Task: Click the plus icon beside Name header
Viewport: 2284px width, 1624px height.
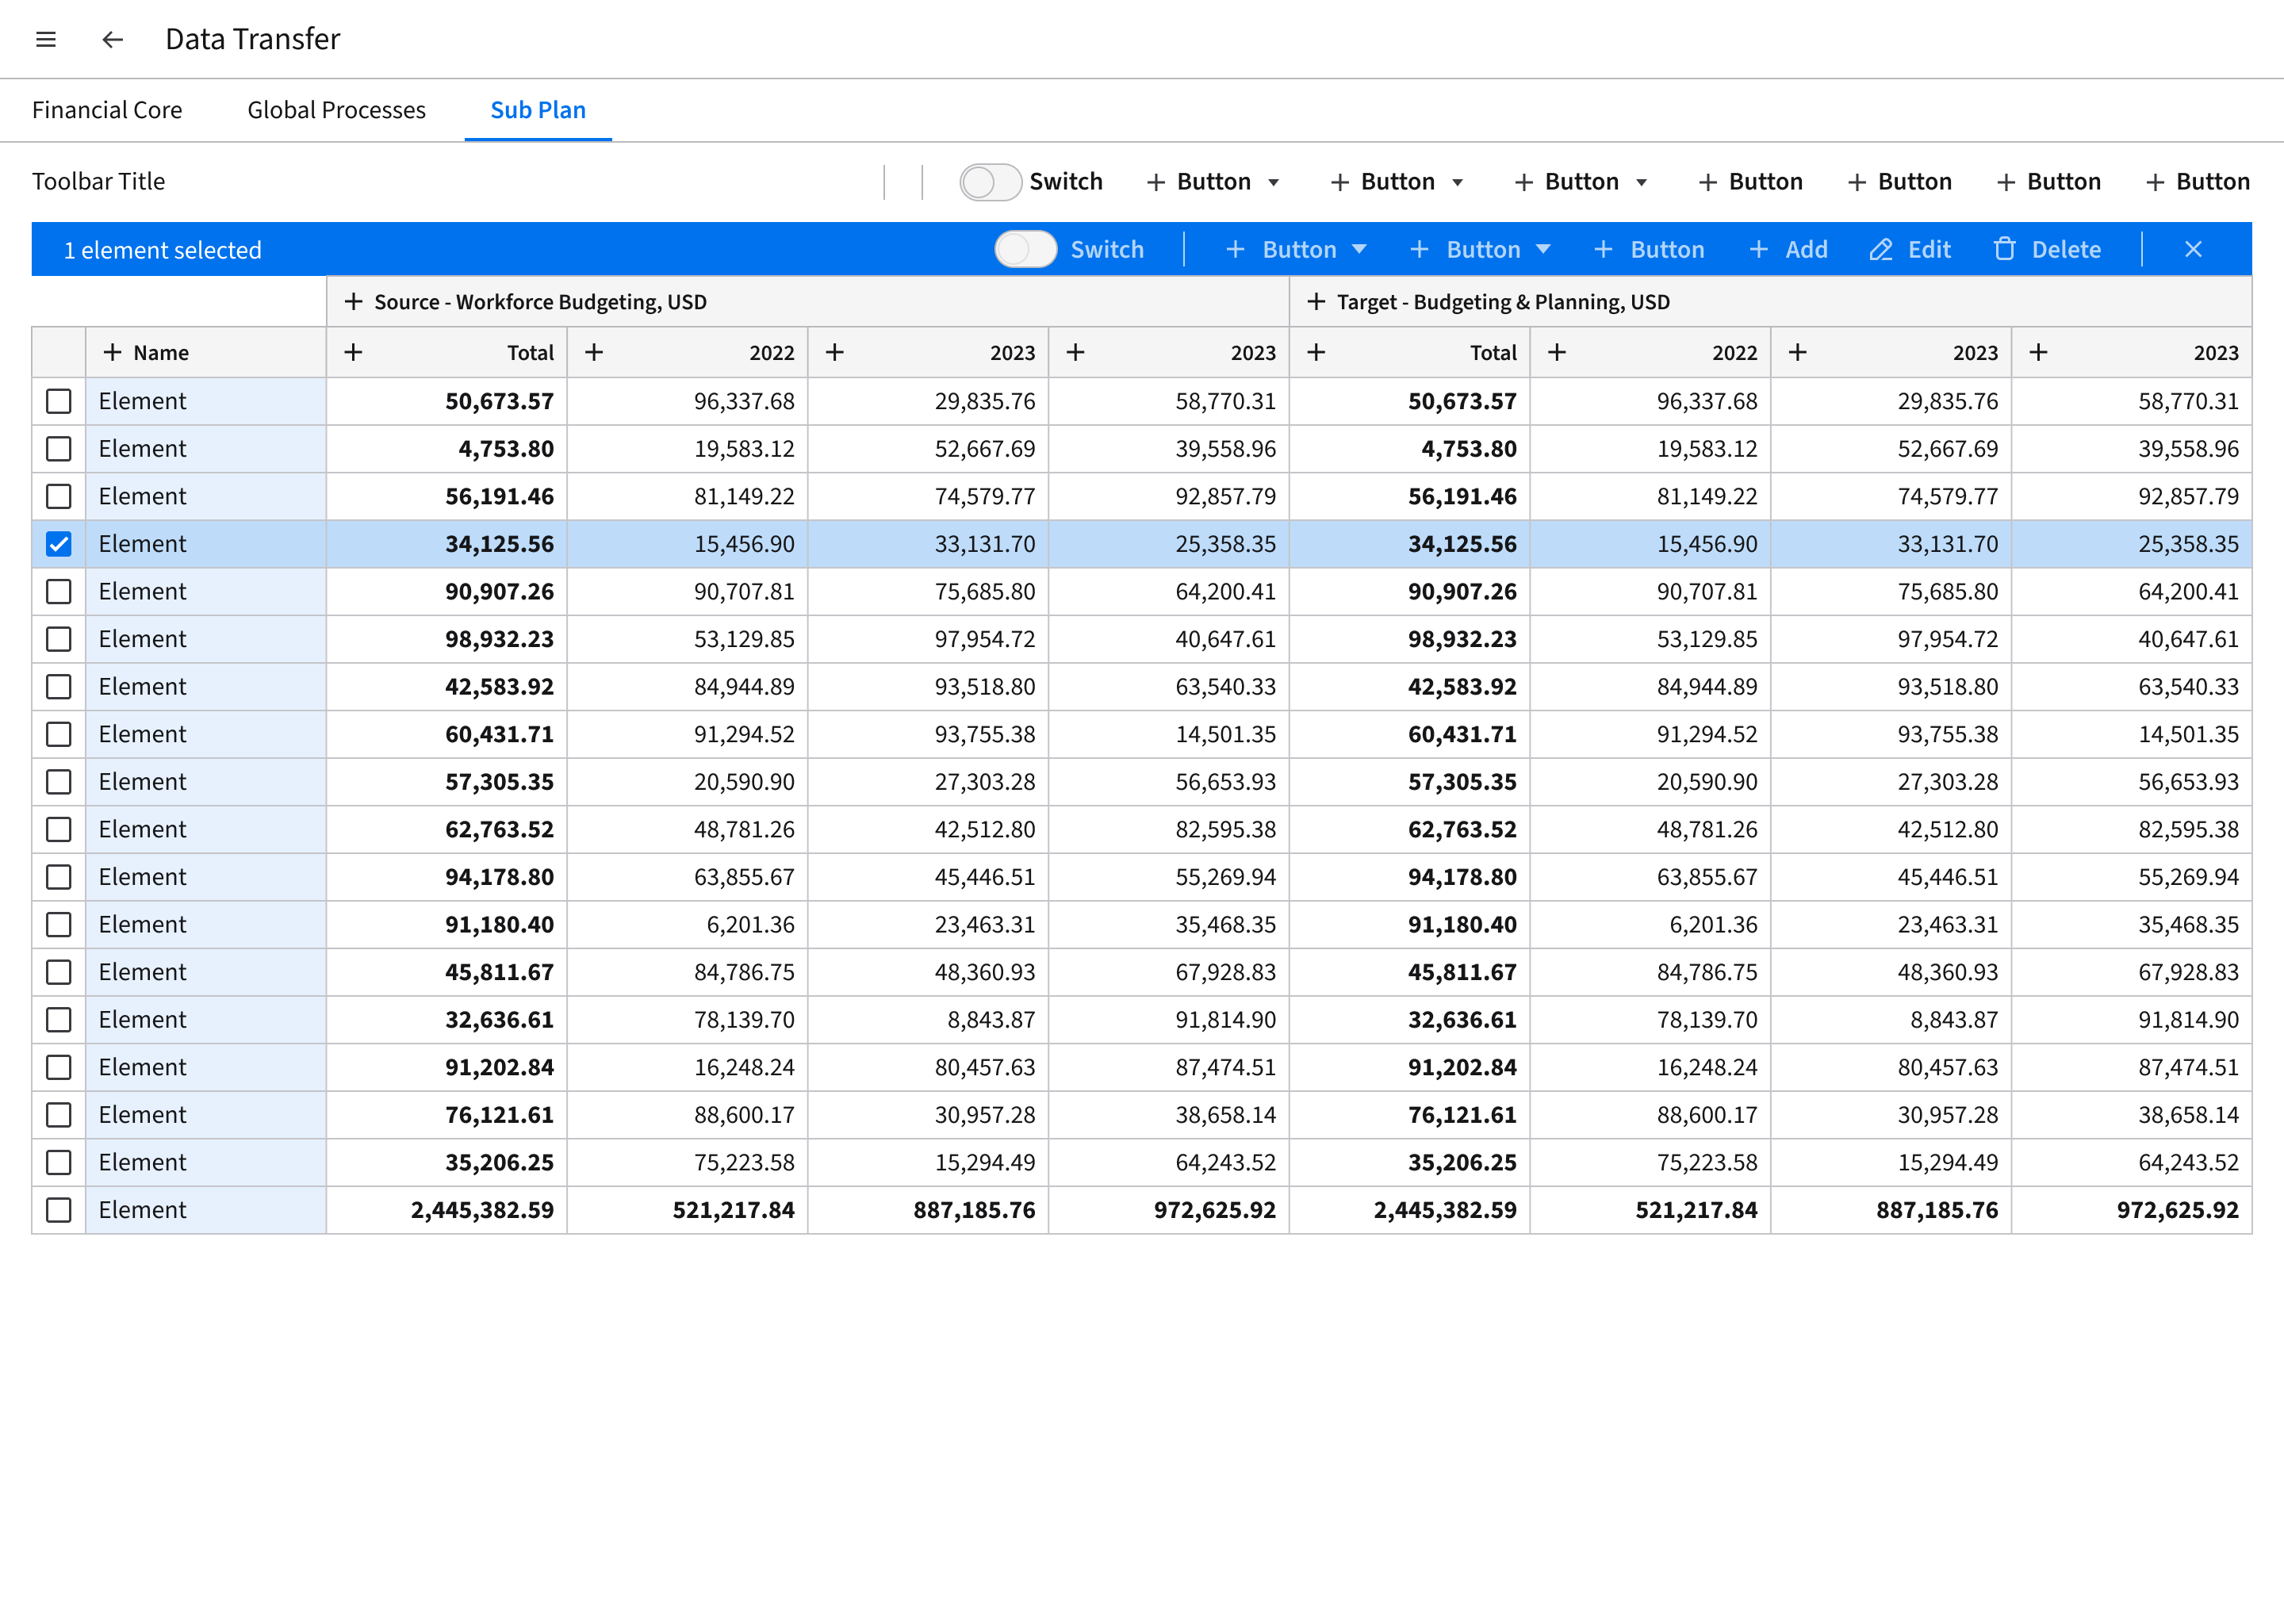Action: [112, 353]
